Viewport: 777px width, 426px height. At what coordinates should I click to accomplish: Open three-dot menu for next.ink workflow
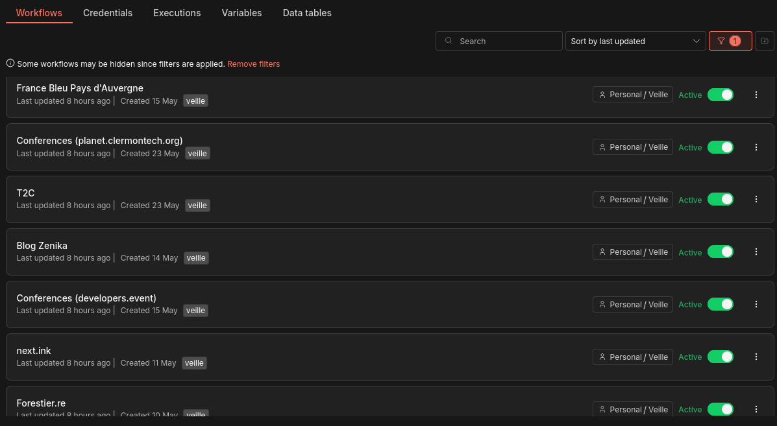756,357
